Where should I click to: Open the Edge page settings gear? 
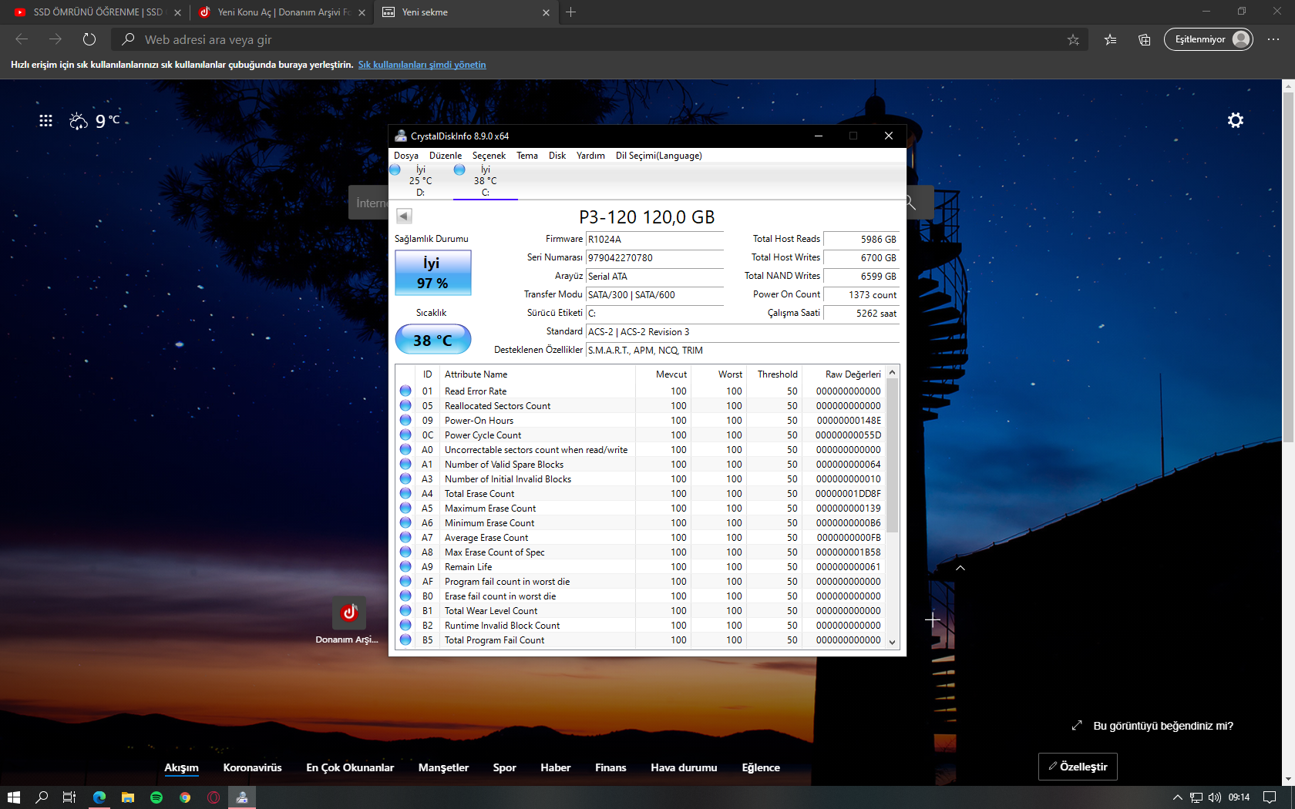coord(1236,120)
